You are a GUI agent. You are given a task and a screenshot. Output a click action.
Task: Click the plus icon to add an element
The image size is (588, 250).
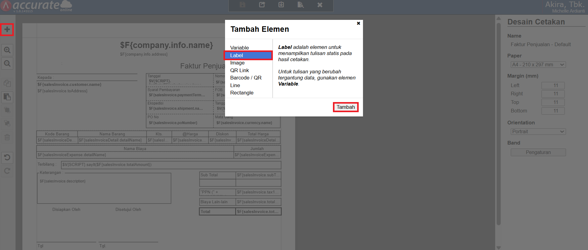[x=7, y=30]
